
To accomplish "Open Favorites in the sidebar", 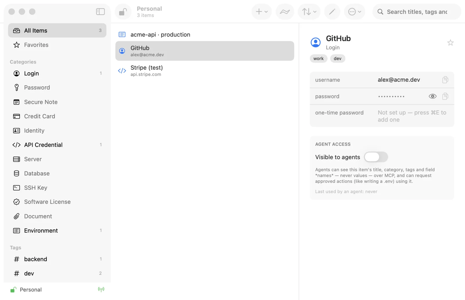I will [57, 45].
